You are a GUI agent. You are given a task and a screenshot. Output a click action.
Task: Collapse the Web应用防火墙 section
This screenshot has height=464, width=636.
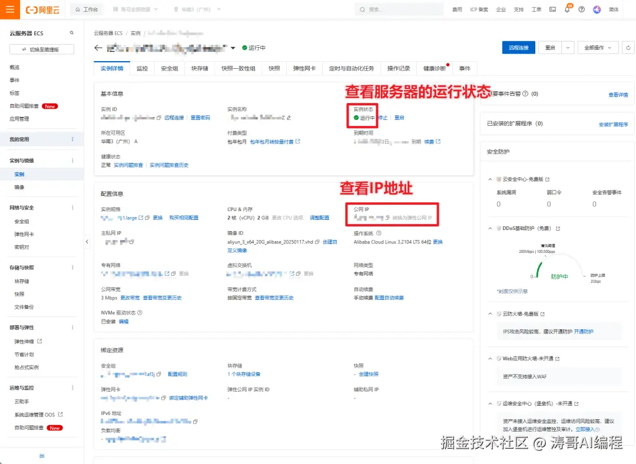pos(490,359)
